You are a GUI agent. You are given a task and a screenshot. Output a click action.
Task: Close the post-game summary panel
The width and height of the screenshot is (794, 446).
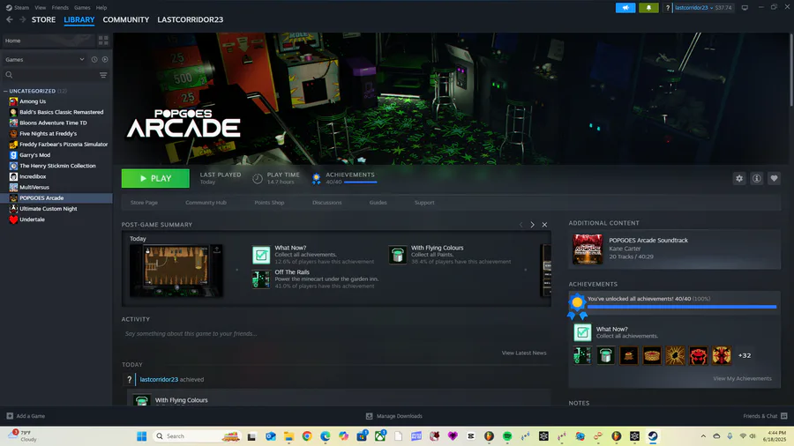[545, 225]
